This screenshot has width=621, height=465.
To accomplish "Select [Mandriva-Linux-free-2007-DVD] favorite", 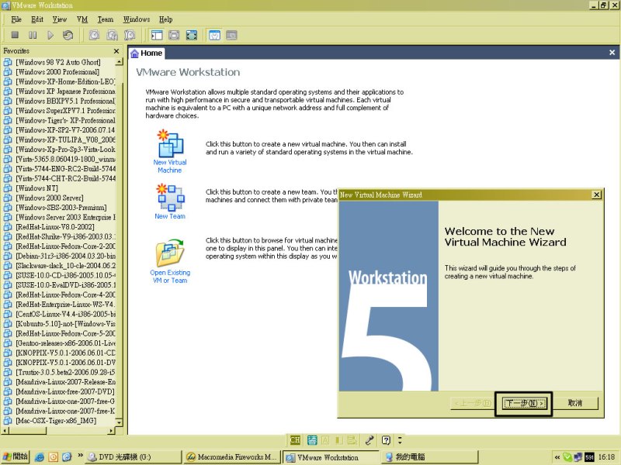I will (x=65, y=391).
